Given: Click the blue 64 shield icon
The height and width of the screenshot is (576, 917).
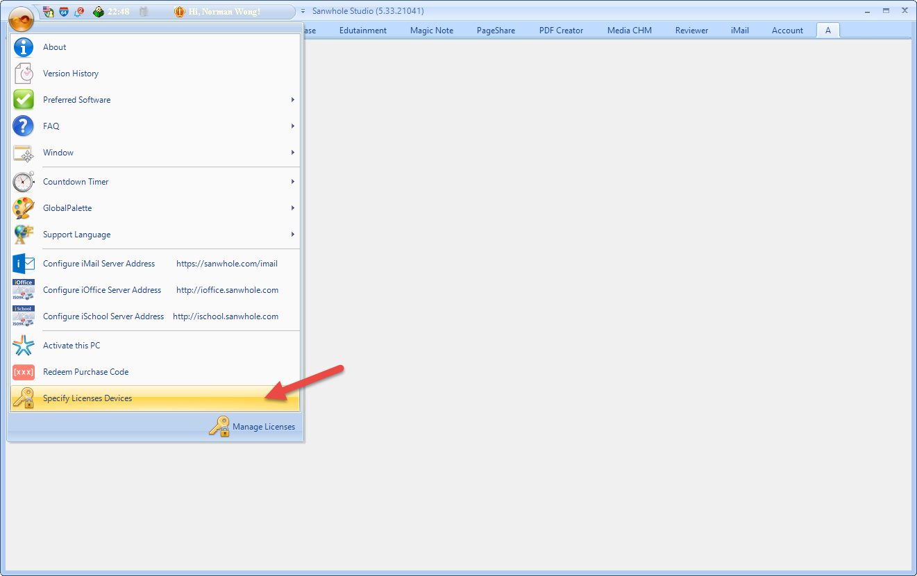Looking at the screenshot, I should point(64,12).
